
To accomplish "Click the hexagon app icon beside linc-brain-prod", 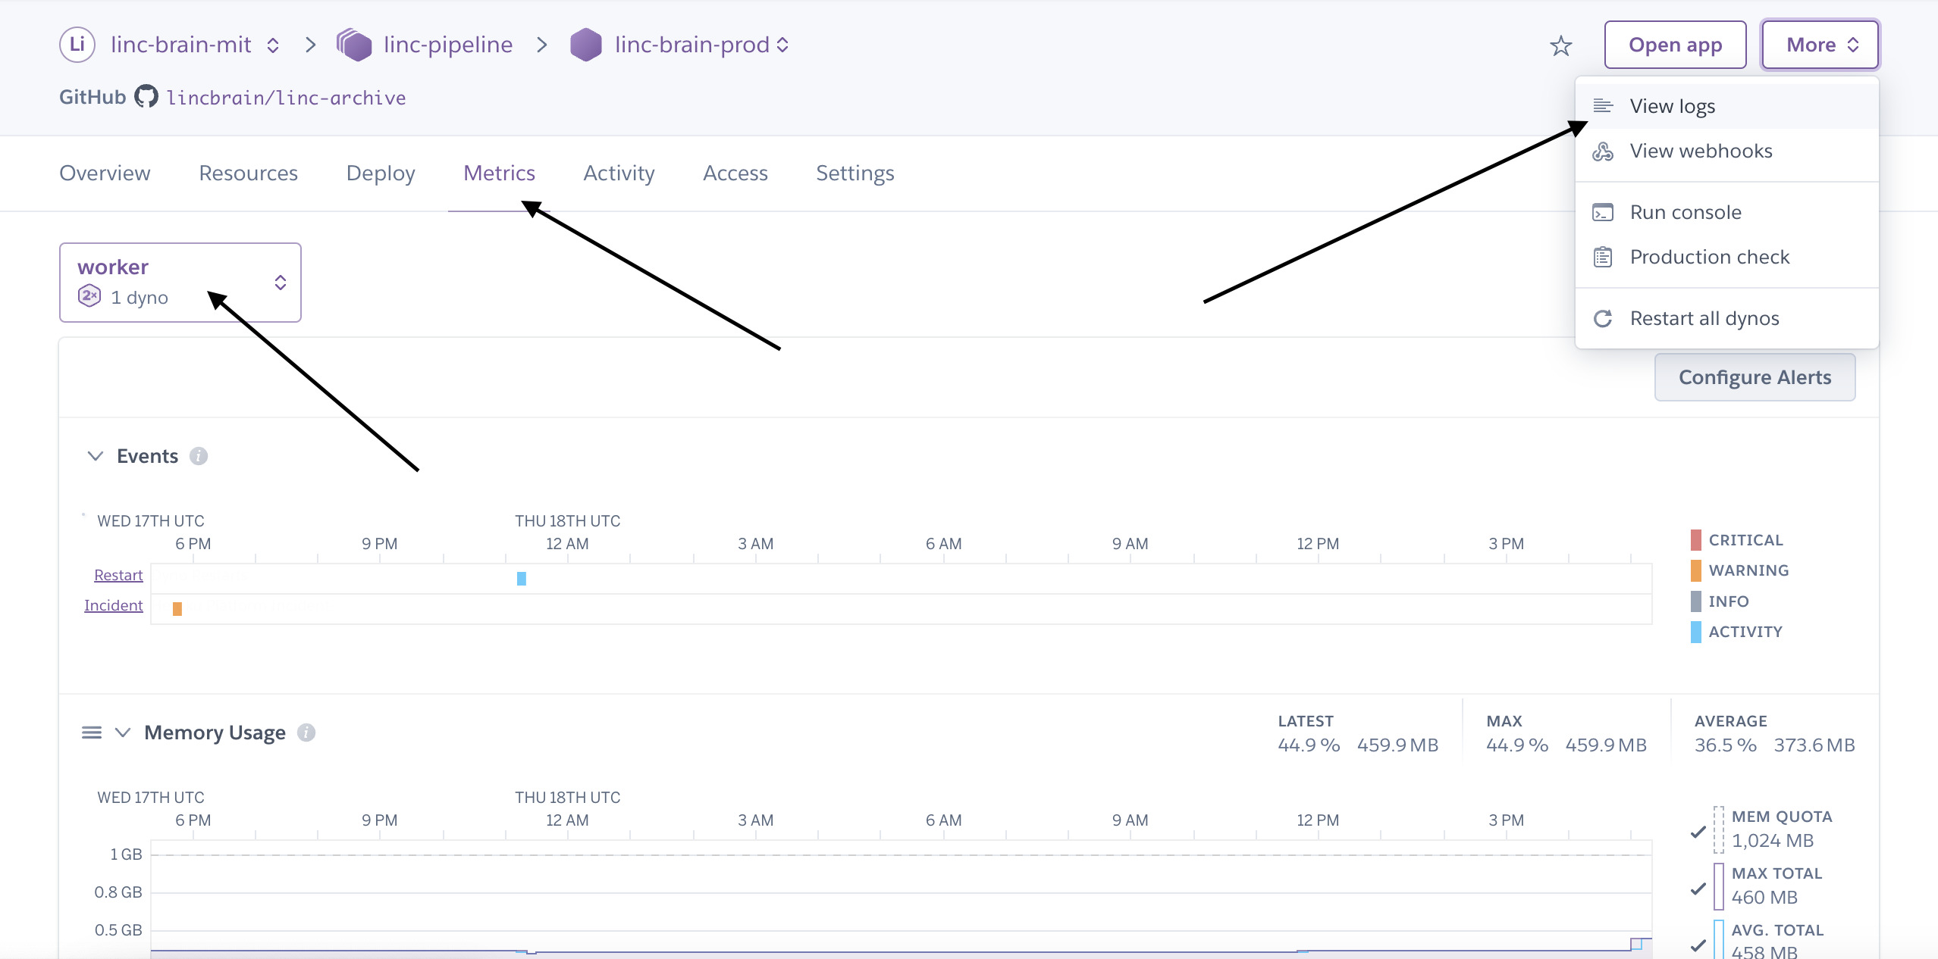I will 585,45.
